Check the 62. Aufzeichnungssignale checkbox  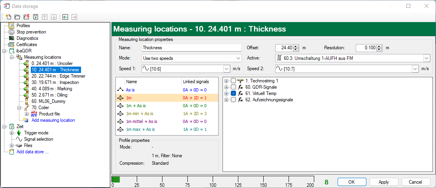point(234,100)
